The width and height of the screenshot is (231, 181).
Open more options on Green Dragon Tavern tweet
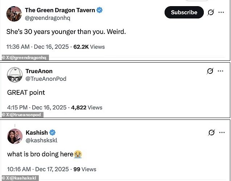220,12
